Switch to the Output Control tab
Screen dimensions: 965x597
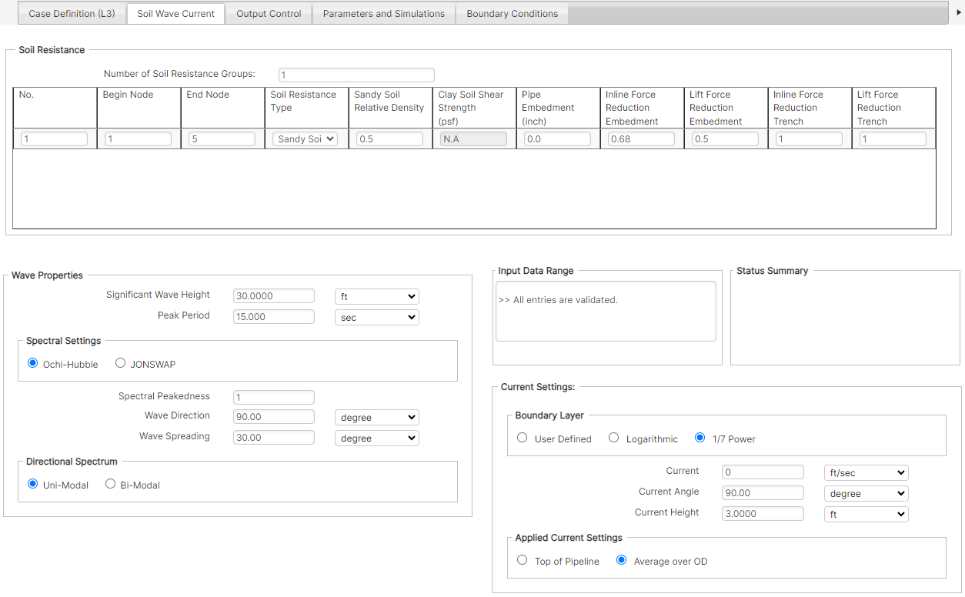[x=268, y=13]
